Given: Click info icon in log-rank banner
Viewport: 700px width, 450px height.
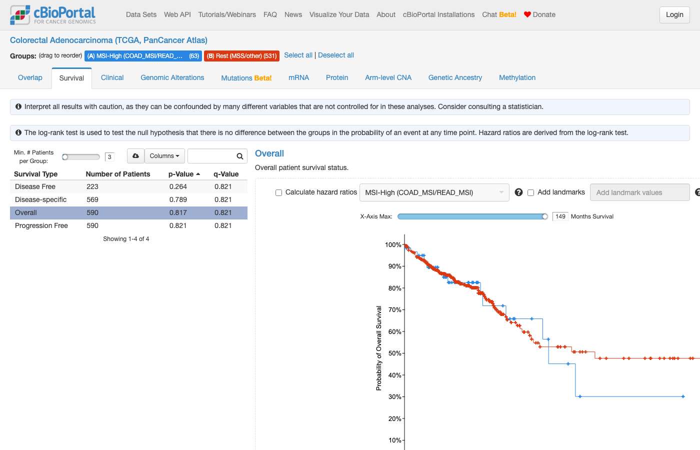Looking at the screenshot, I should pyautogui.click(x=18, y=132).
